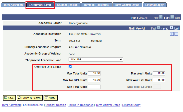Open Approved Academic Load dropdown
Viewport: 183px width, 112px height.
pyautogui.click(x=96, y=59)
